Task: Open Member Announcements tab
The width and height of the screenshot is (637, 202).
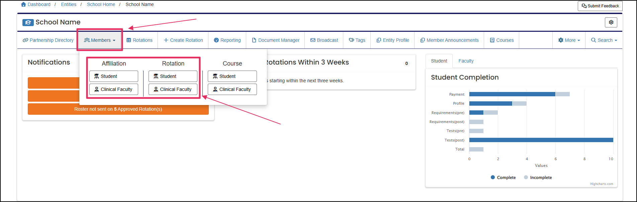Action: point(450,40)
